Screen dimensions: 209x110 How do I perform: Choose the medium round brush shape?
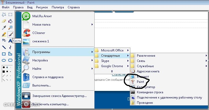pyautogui.click(x=7, y=67)
